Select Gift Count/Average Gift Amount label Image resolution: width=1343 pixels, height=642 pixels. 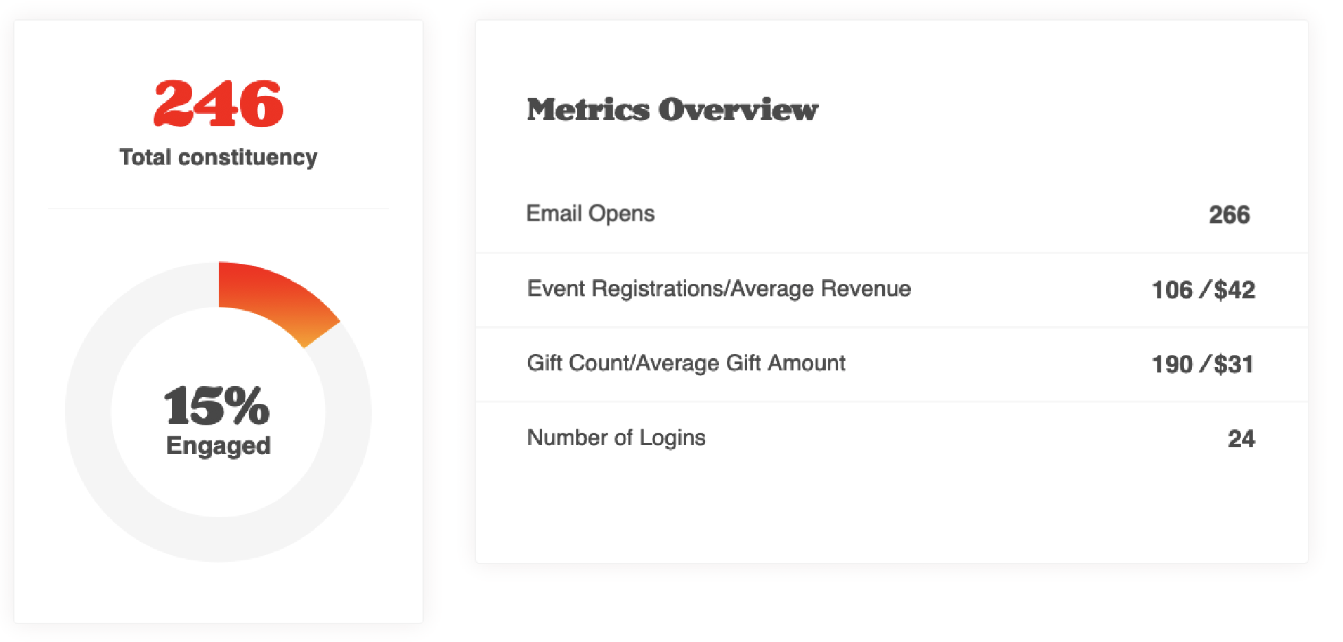click(x=686, y=363)
